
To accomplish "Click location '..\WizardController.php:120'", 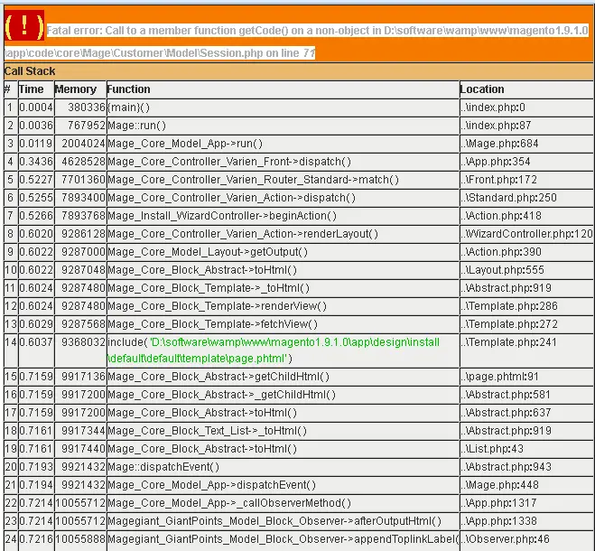I will tap(526, 234).
